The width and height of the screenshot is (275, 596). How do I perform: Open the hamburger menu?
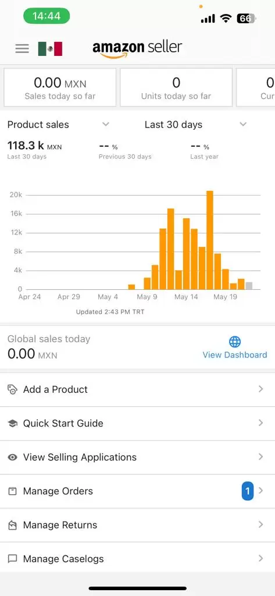point(22,49)
